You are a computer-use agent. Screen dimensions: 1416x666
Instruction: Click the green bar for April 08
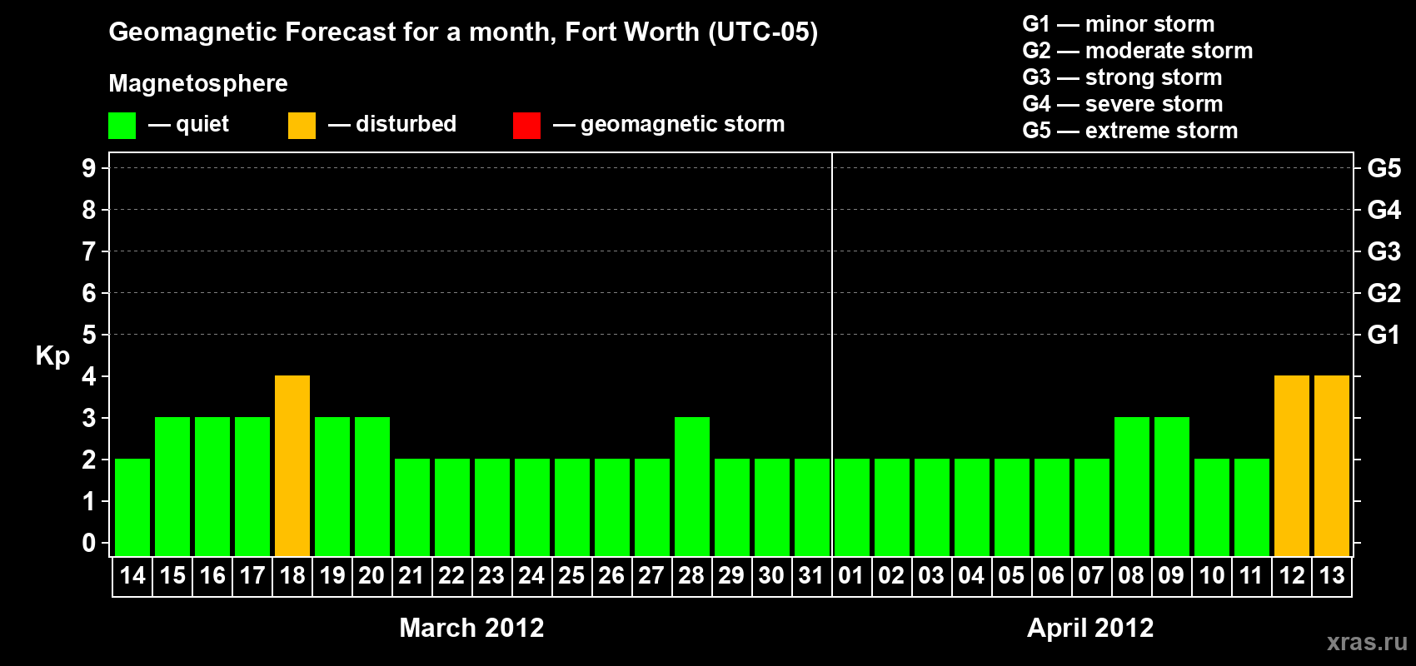pos(1132,486)
